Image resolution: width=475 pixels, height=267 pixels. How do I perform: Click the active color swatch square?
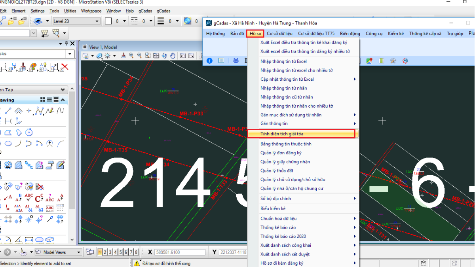point(108,21)
